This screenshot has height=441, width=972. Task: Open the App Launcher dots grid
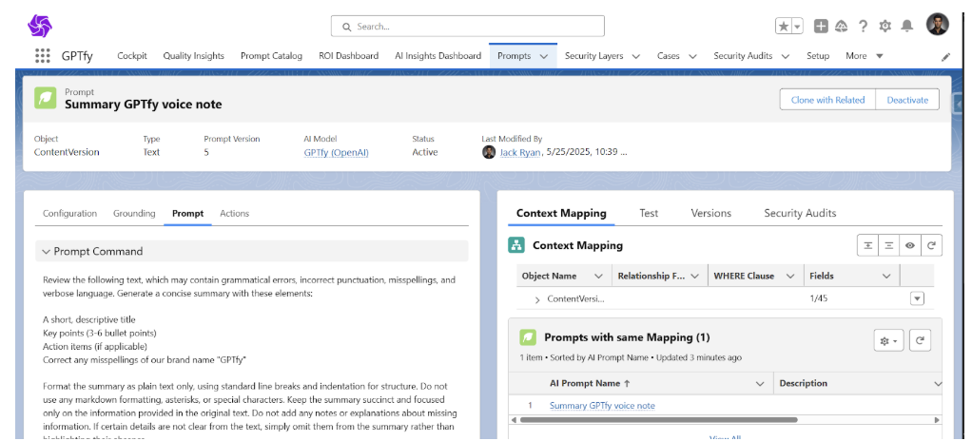42,56
